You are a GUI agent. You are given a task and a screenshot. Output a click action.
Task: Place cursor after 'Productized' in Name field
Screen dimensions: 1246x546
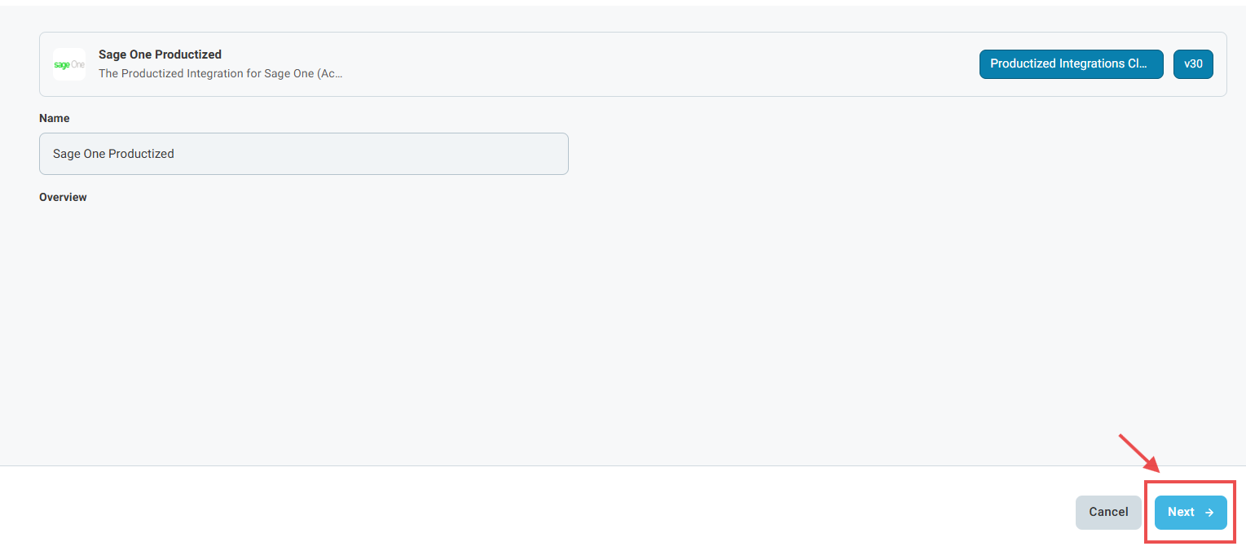click(175, 154)
